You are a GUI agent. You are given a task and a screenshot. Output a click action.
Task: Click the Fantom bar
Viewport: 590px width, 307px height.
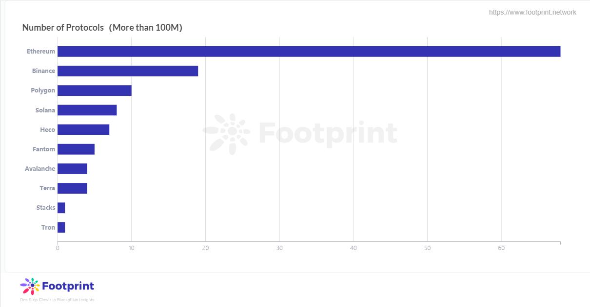click(x=76, y=149)
